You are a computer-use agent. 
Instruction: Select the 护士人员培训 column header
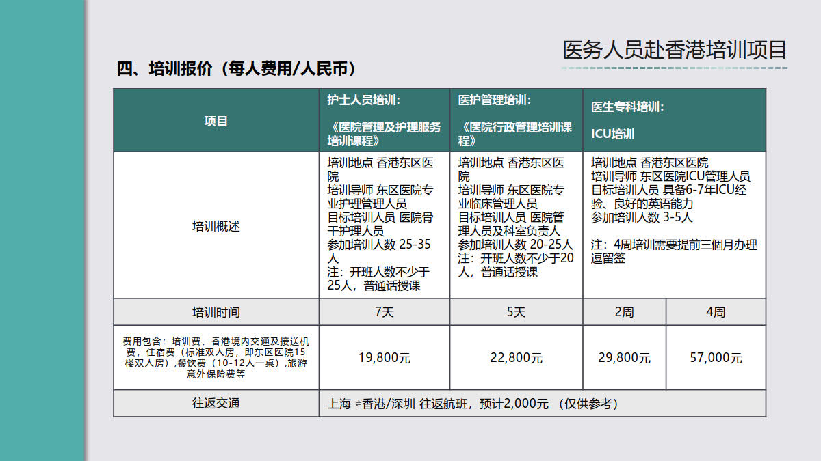(385, 121)
